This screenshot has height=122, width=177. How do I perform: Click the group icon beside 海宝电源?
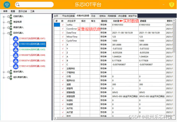coord(10,22)
